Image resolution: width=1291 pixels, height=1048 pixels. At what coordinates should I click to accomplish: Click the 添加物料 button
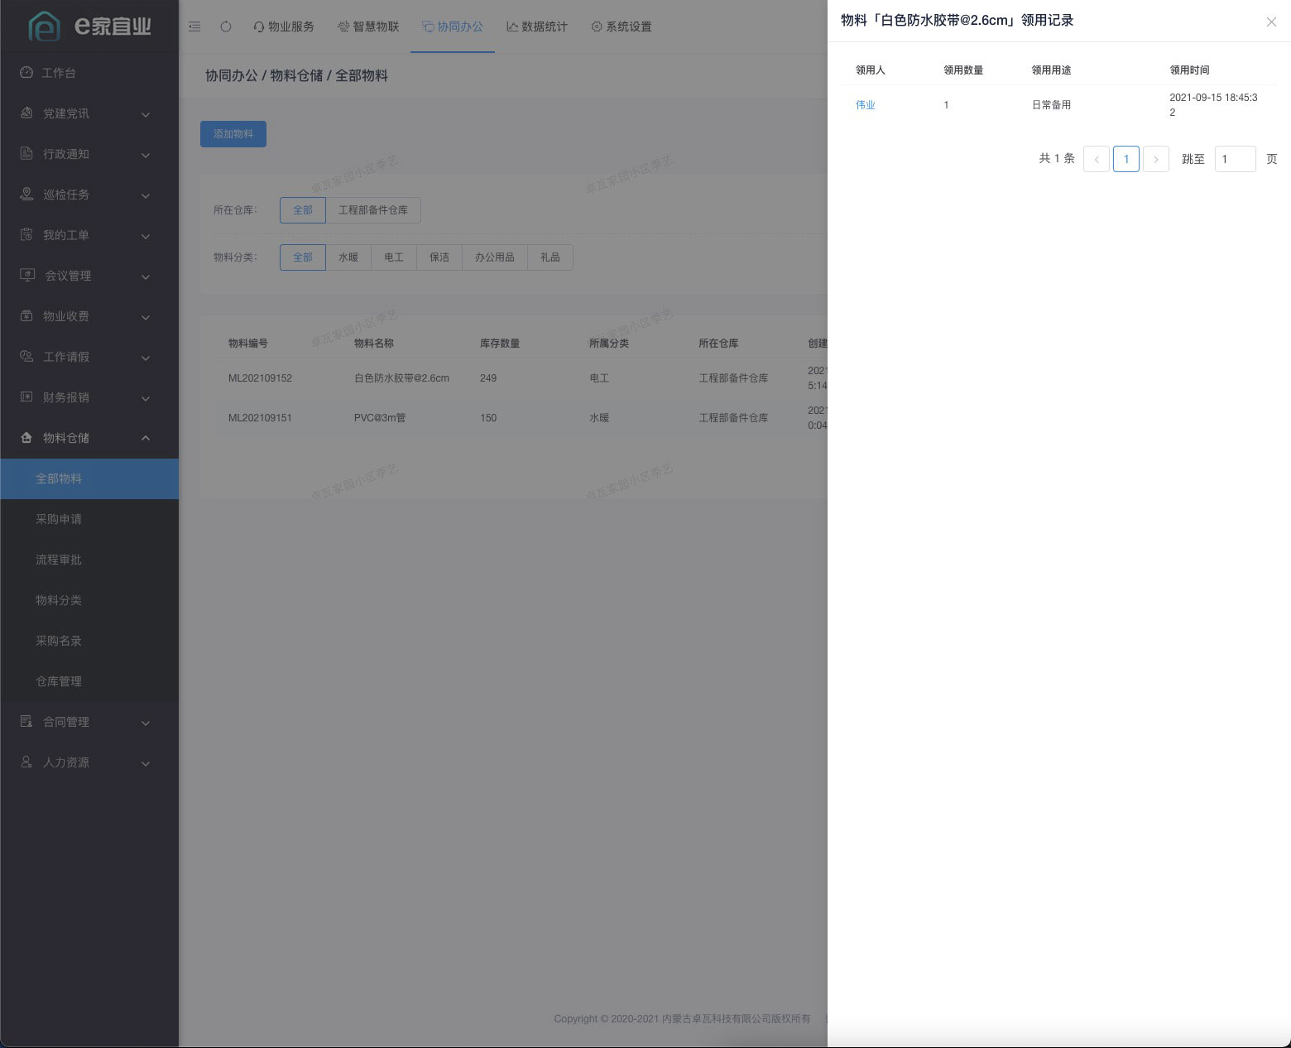coord(233,133)
